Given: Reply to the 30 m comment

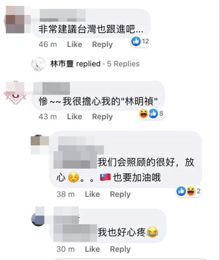Looking at the screenshot, I should point(120,249).
